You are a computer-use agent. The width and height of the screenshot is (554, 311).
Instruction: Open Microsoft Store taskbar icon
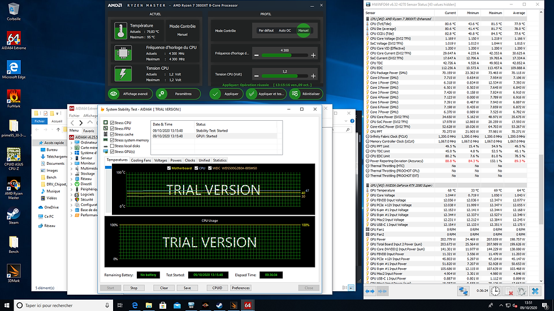[163, 305]
